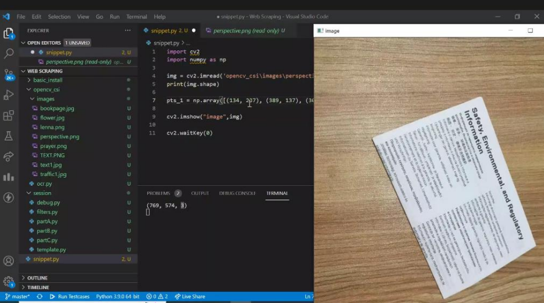
Task: Switch to perspective.png editor tab
Action: pos(245,31)
